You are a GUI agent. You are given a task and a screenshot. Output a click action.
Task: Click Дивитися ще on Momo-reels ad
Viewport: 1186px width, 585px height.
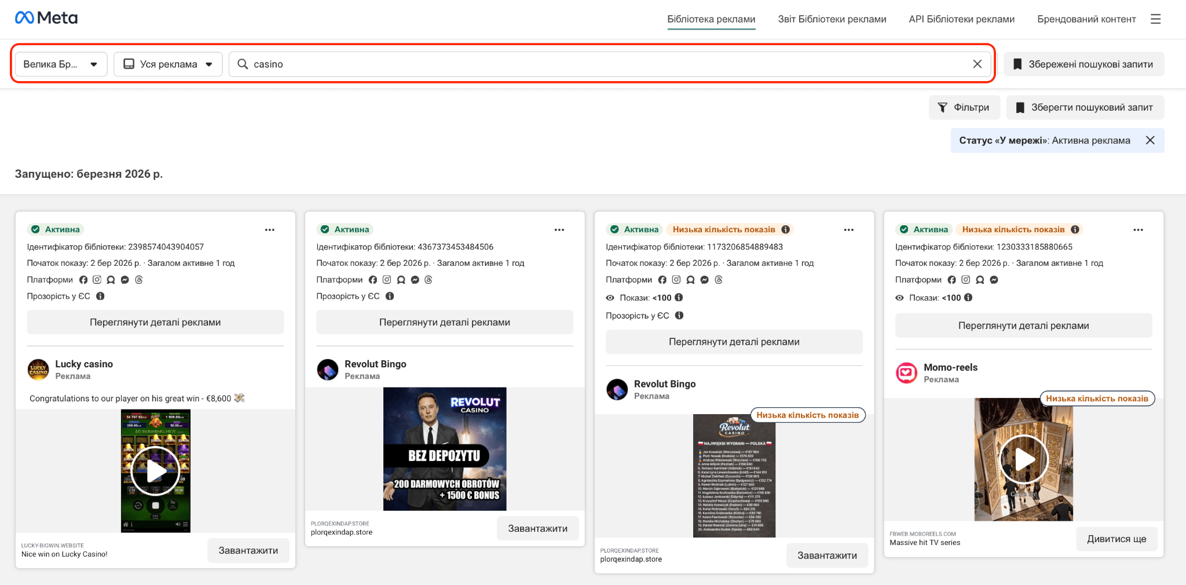(x=1117, y=539)
